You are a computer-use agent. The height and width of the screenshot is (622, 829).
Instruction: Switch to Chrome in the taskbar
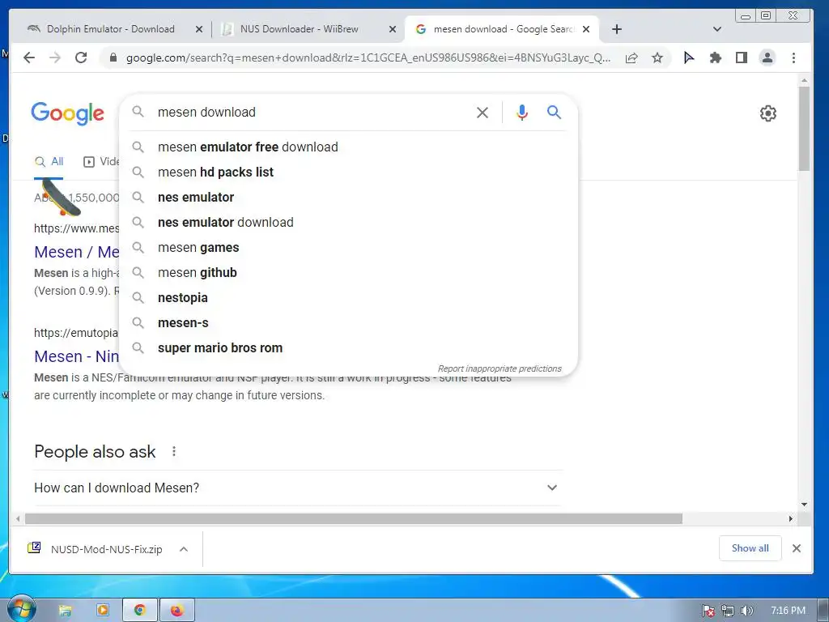139,611
